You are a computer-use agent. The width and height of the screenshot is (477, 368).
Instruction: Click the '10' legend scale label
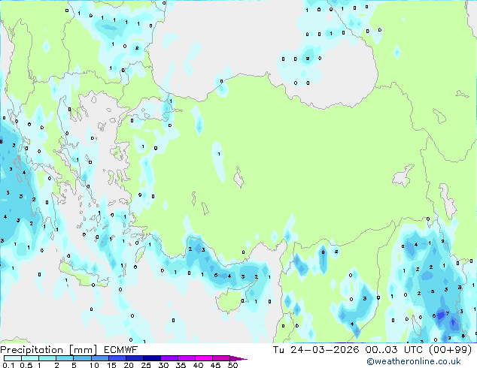click(94, 365)
